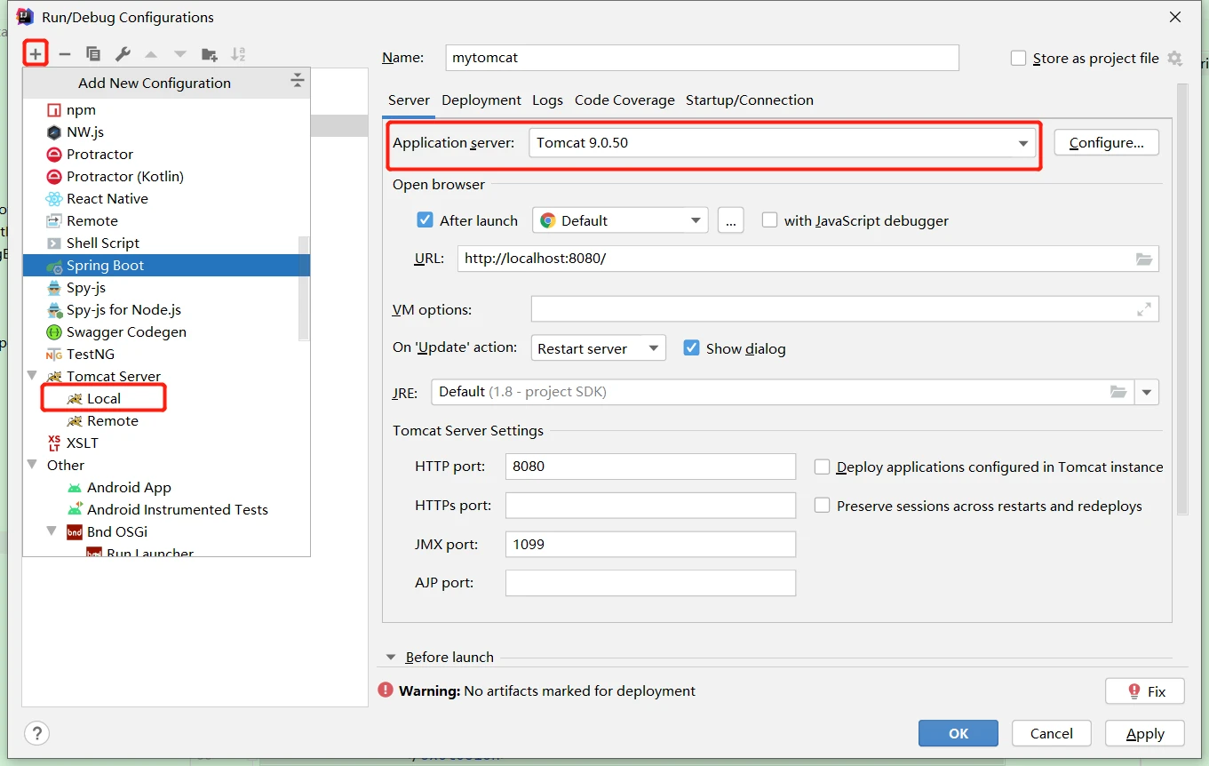Click the Help question mark button
1209x766 pixels.
[x=36, y=733]
